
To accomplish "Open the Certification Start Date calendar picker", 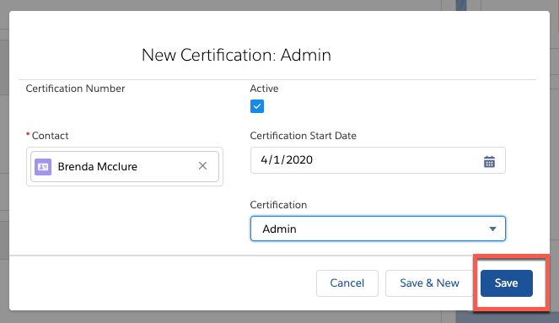I will tap(489, 161).
